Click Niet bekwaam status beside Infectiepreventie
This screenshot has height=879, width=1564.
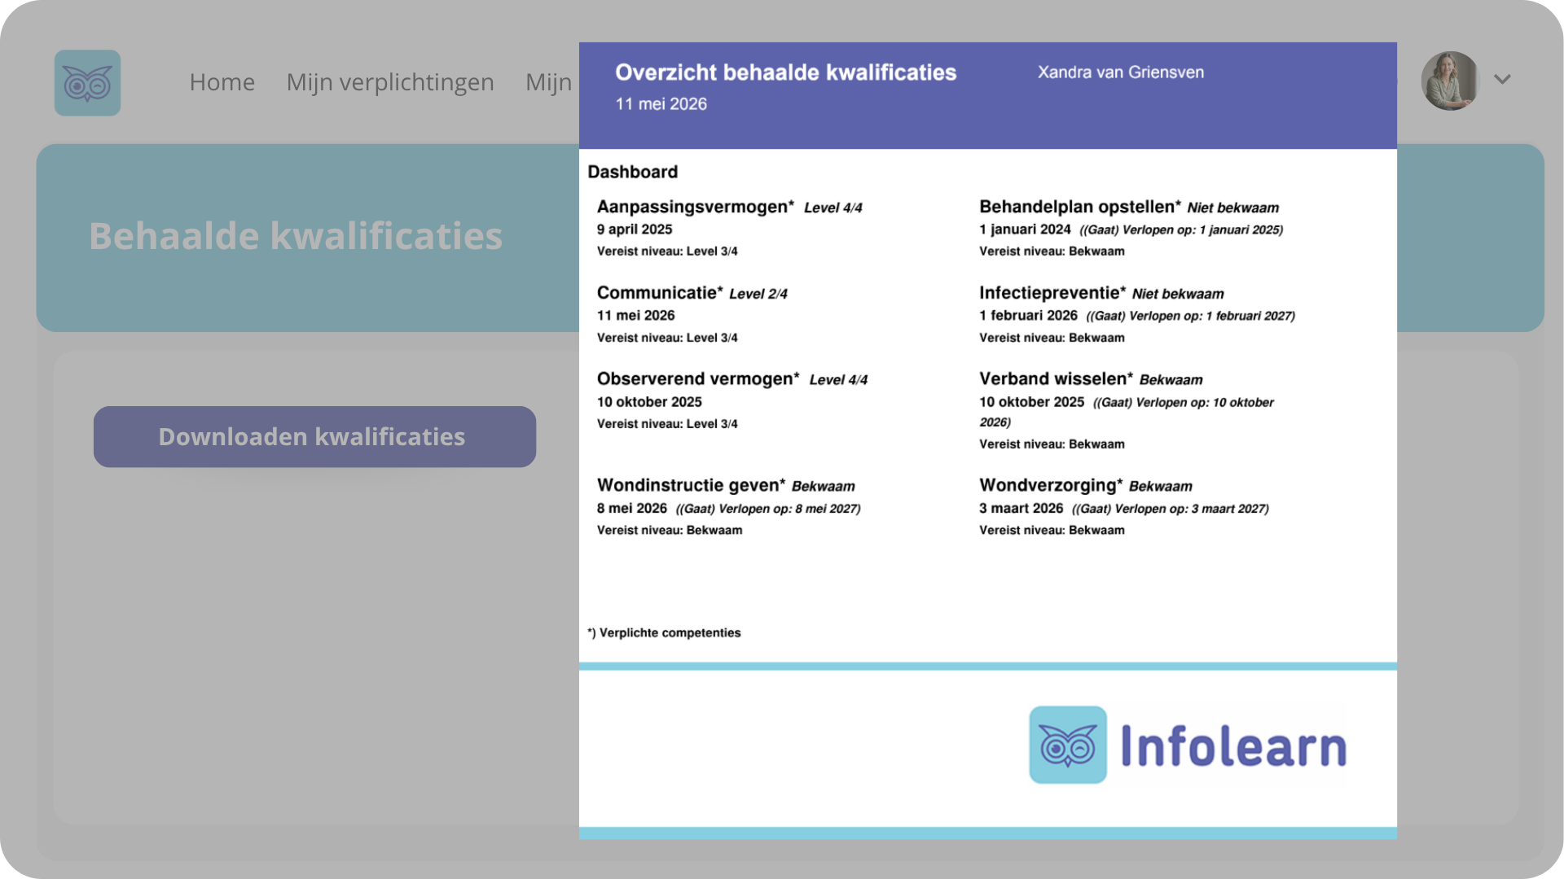[1178, 294]
